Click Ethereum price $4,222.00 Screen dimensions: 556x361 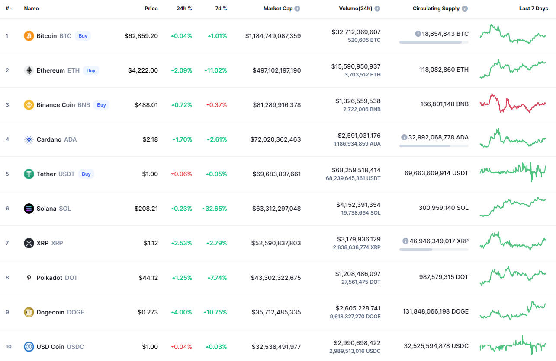[x=143, y=70]
